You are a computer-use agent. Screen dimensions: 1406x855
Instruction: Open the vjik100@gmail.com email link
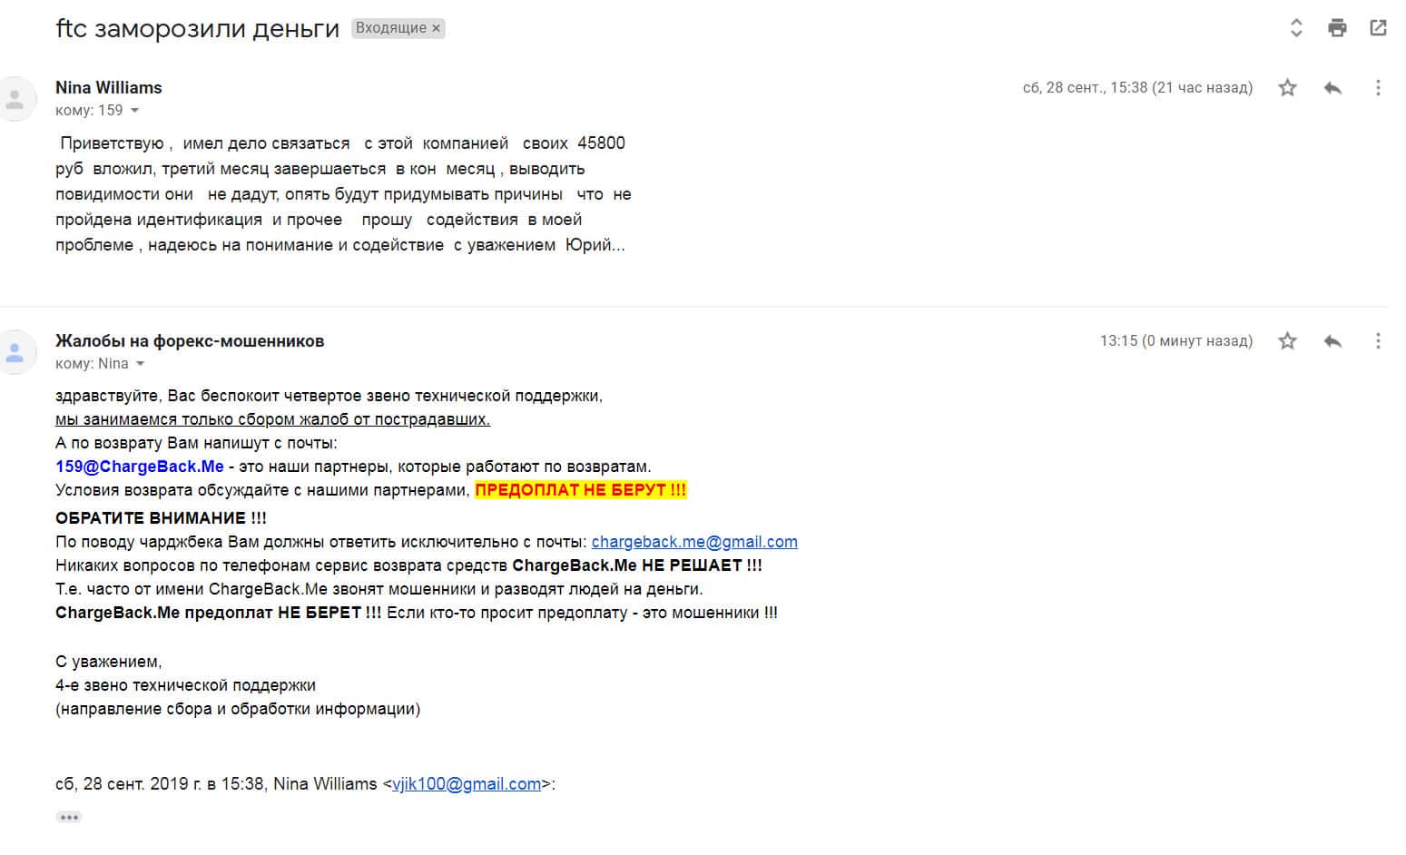click(466, 784)
